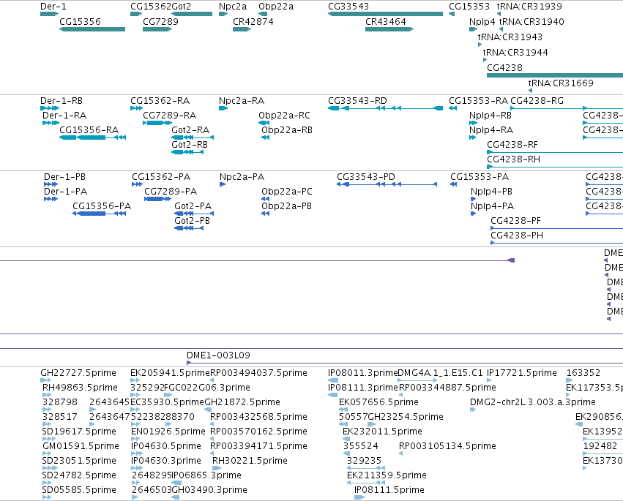Select the CG4238-RF transcript label

coord(512,145)
